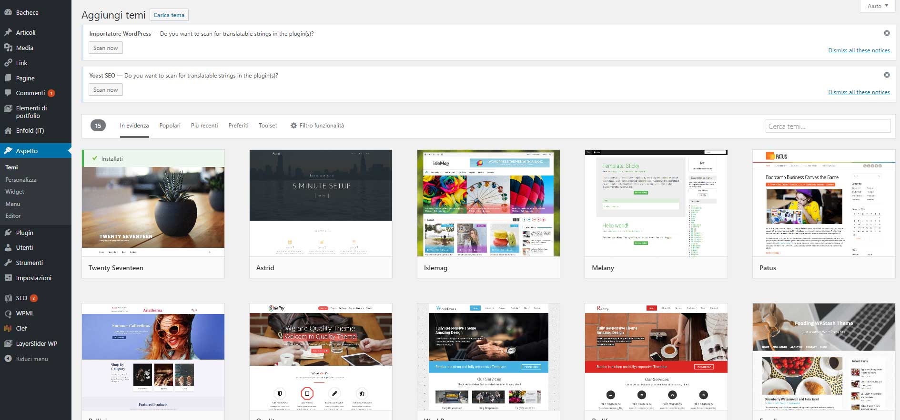Click Dismiss all these notices in first notice
This screenshot has width=900, height=420.
[x=859, y=50]
